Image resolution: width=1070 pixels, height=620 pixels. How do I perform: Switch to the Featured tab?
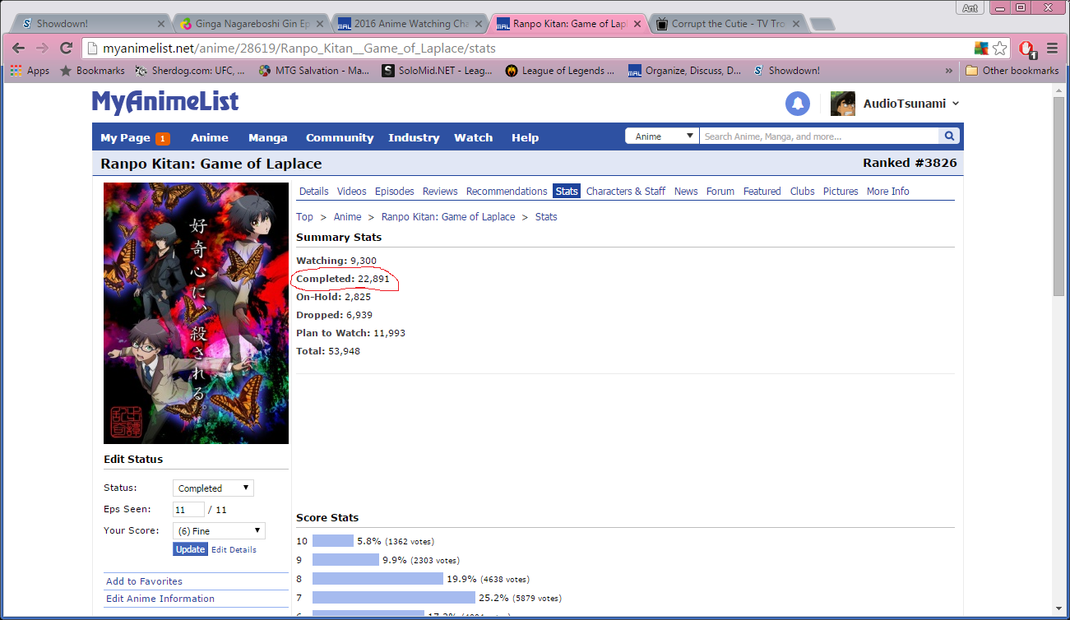point(762,192)
